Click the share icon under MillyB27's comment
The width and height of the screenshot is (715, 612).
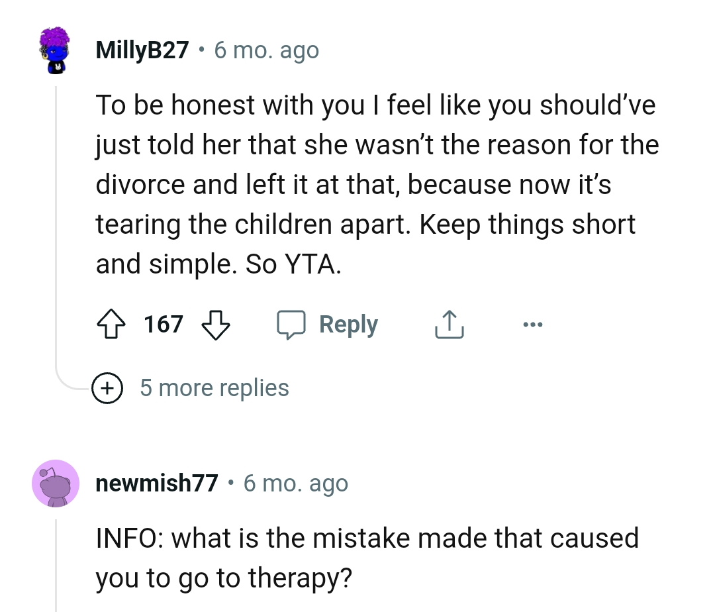coord(450,324)
